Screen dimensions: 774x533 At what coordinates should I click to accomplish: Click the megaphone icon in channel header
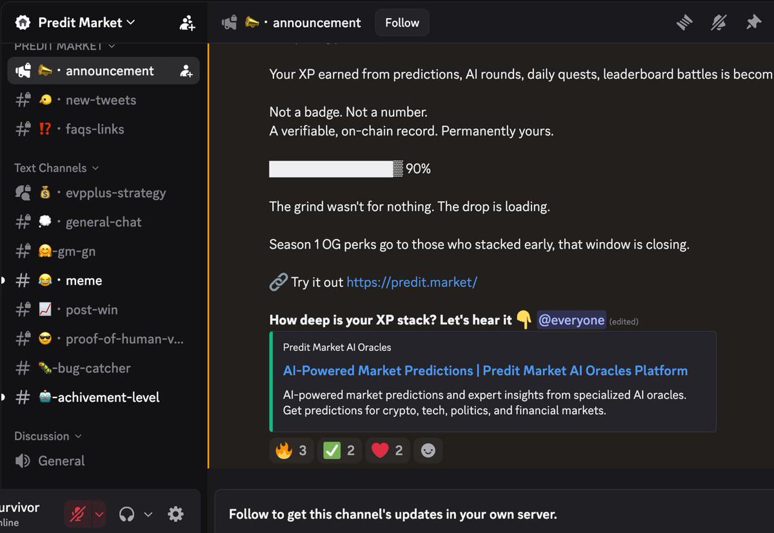pyautogui.click(x=229, y=23)
